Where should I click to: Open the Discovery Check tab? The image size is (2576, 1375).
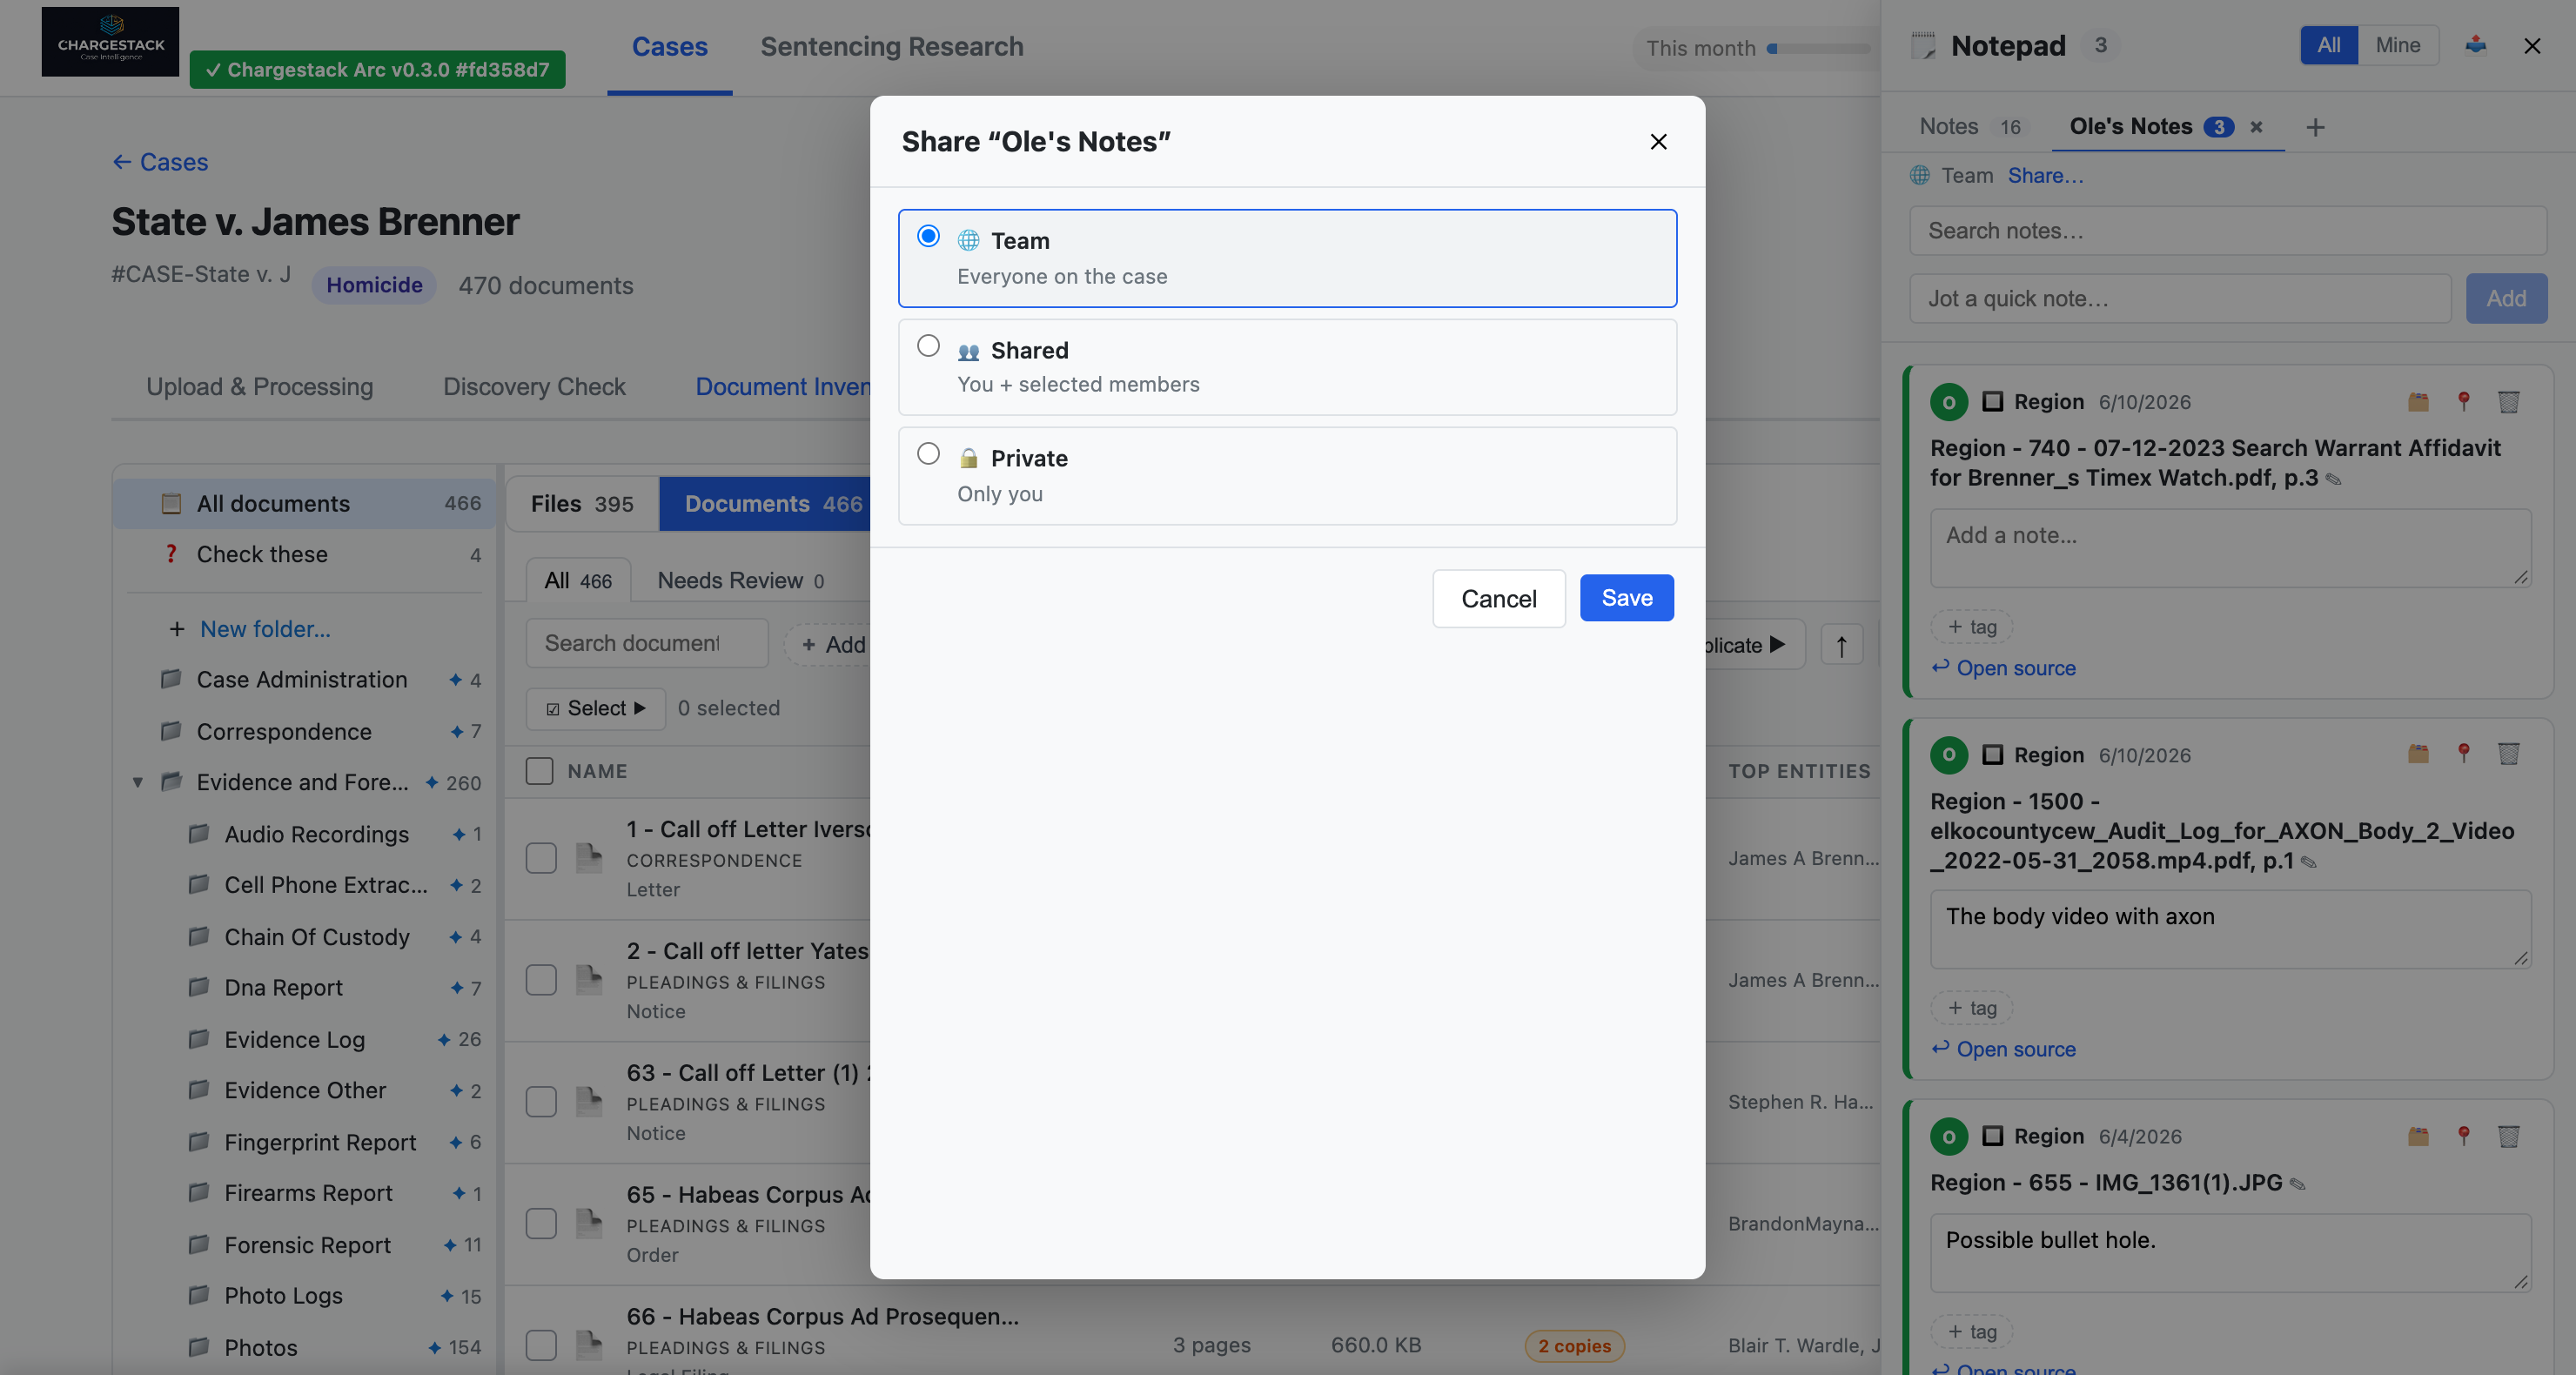click(534, 387)
